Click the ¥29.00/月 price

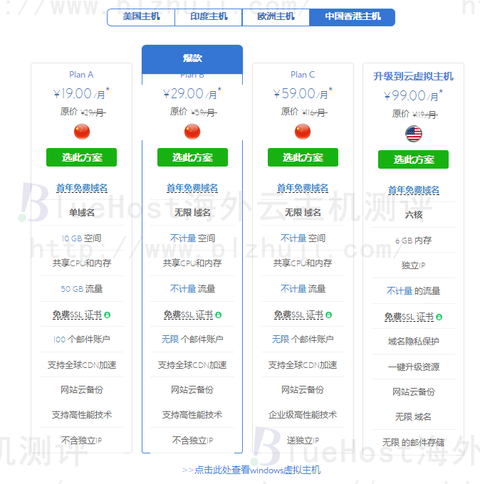tap(192, 93)
